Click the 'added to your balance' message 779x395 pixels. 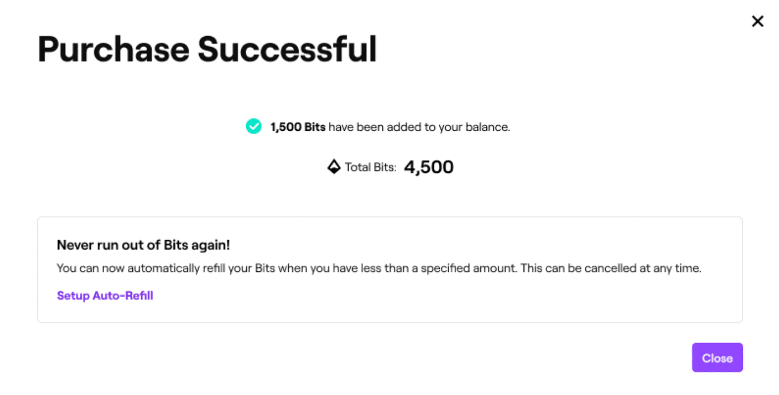point(419,127)
